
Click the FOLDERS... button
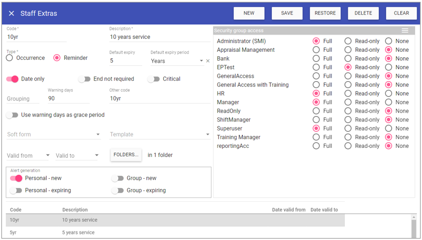[x=126, y=155]
